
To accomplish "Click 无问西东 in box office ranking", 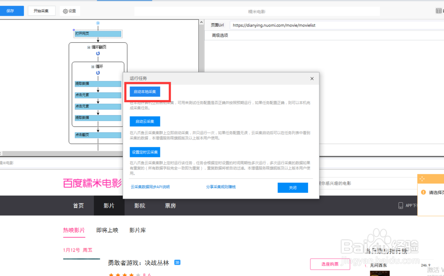I will tap(378, 265).
